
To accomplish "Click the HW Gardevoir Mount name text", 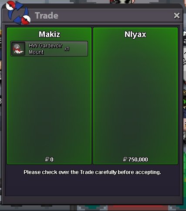I will 45,49.
